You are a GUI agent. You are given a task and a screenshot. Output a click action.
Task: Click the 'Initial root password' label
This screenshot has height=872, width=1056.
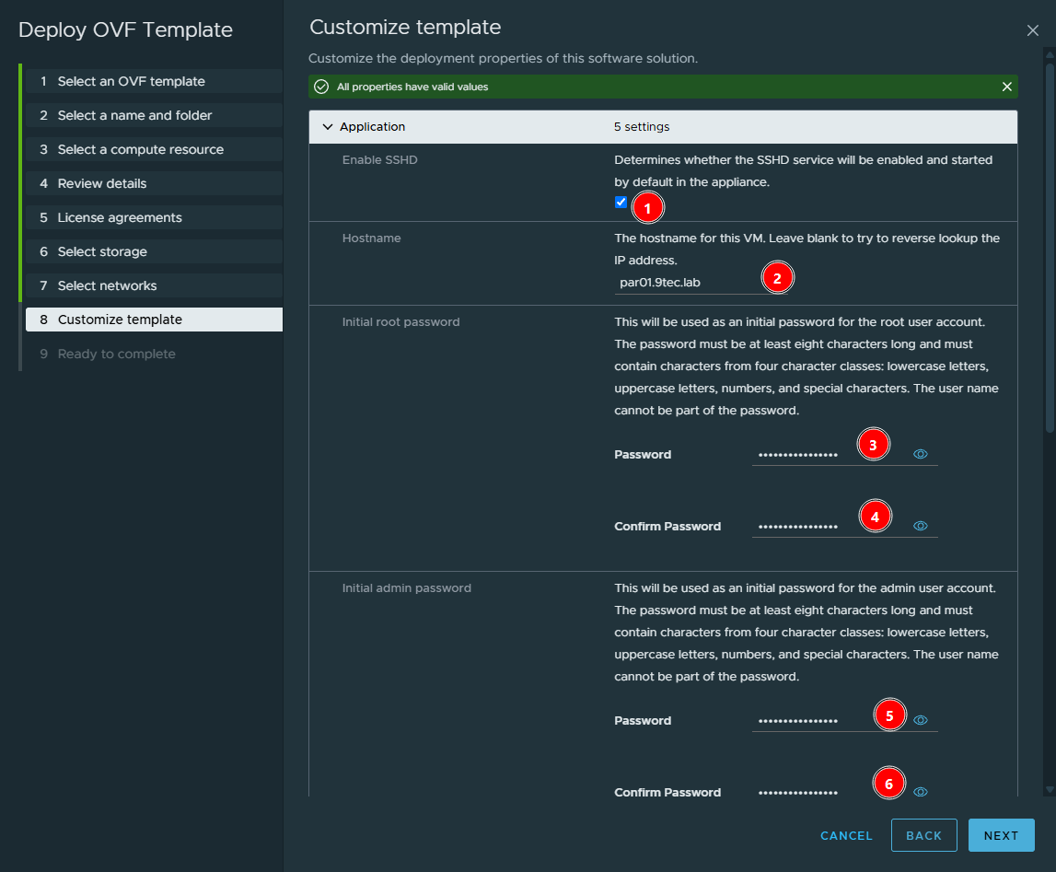coord(400,322)
